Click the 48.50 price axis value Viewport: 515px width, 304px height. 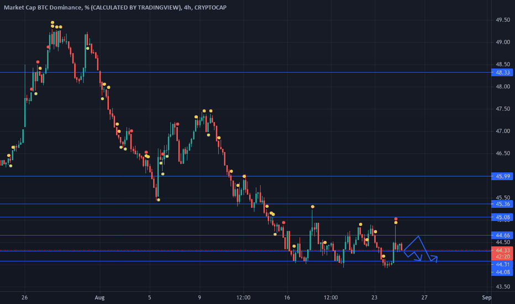[x=503, y=65]
